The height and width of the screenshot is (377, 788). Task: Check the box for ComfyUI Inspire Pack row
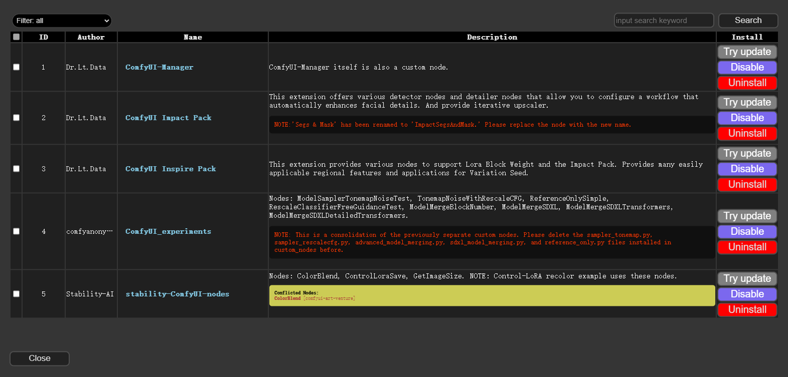pos(16,169)
